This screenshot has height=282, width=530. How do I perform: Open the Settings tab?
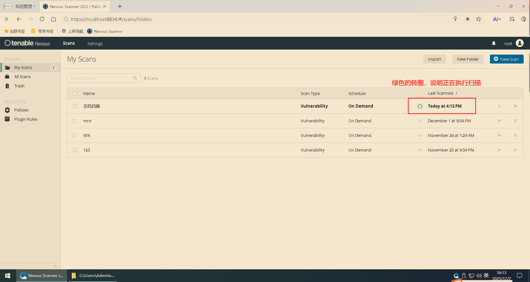click(x=95, y=44)
